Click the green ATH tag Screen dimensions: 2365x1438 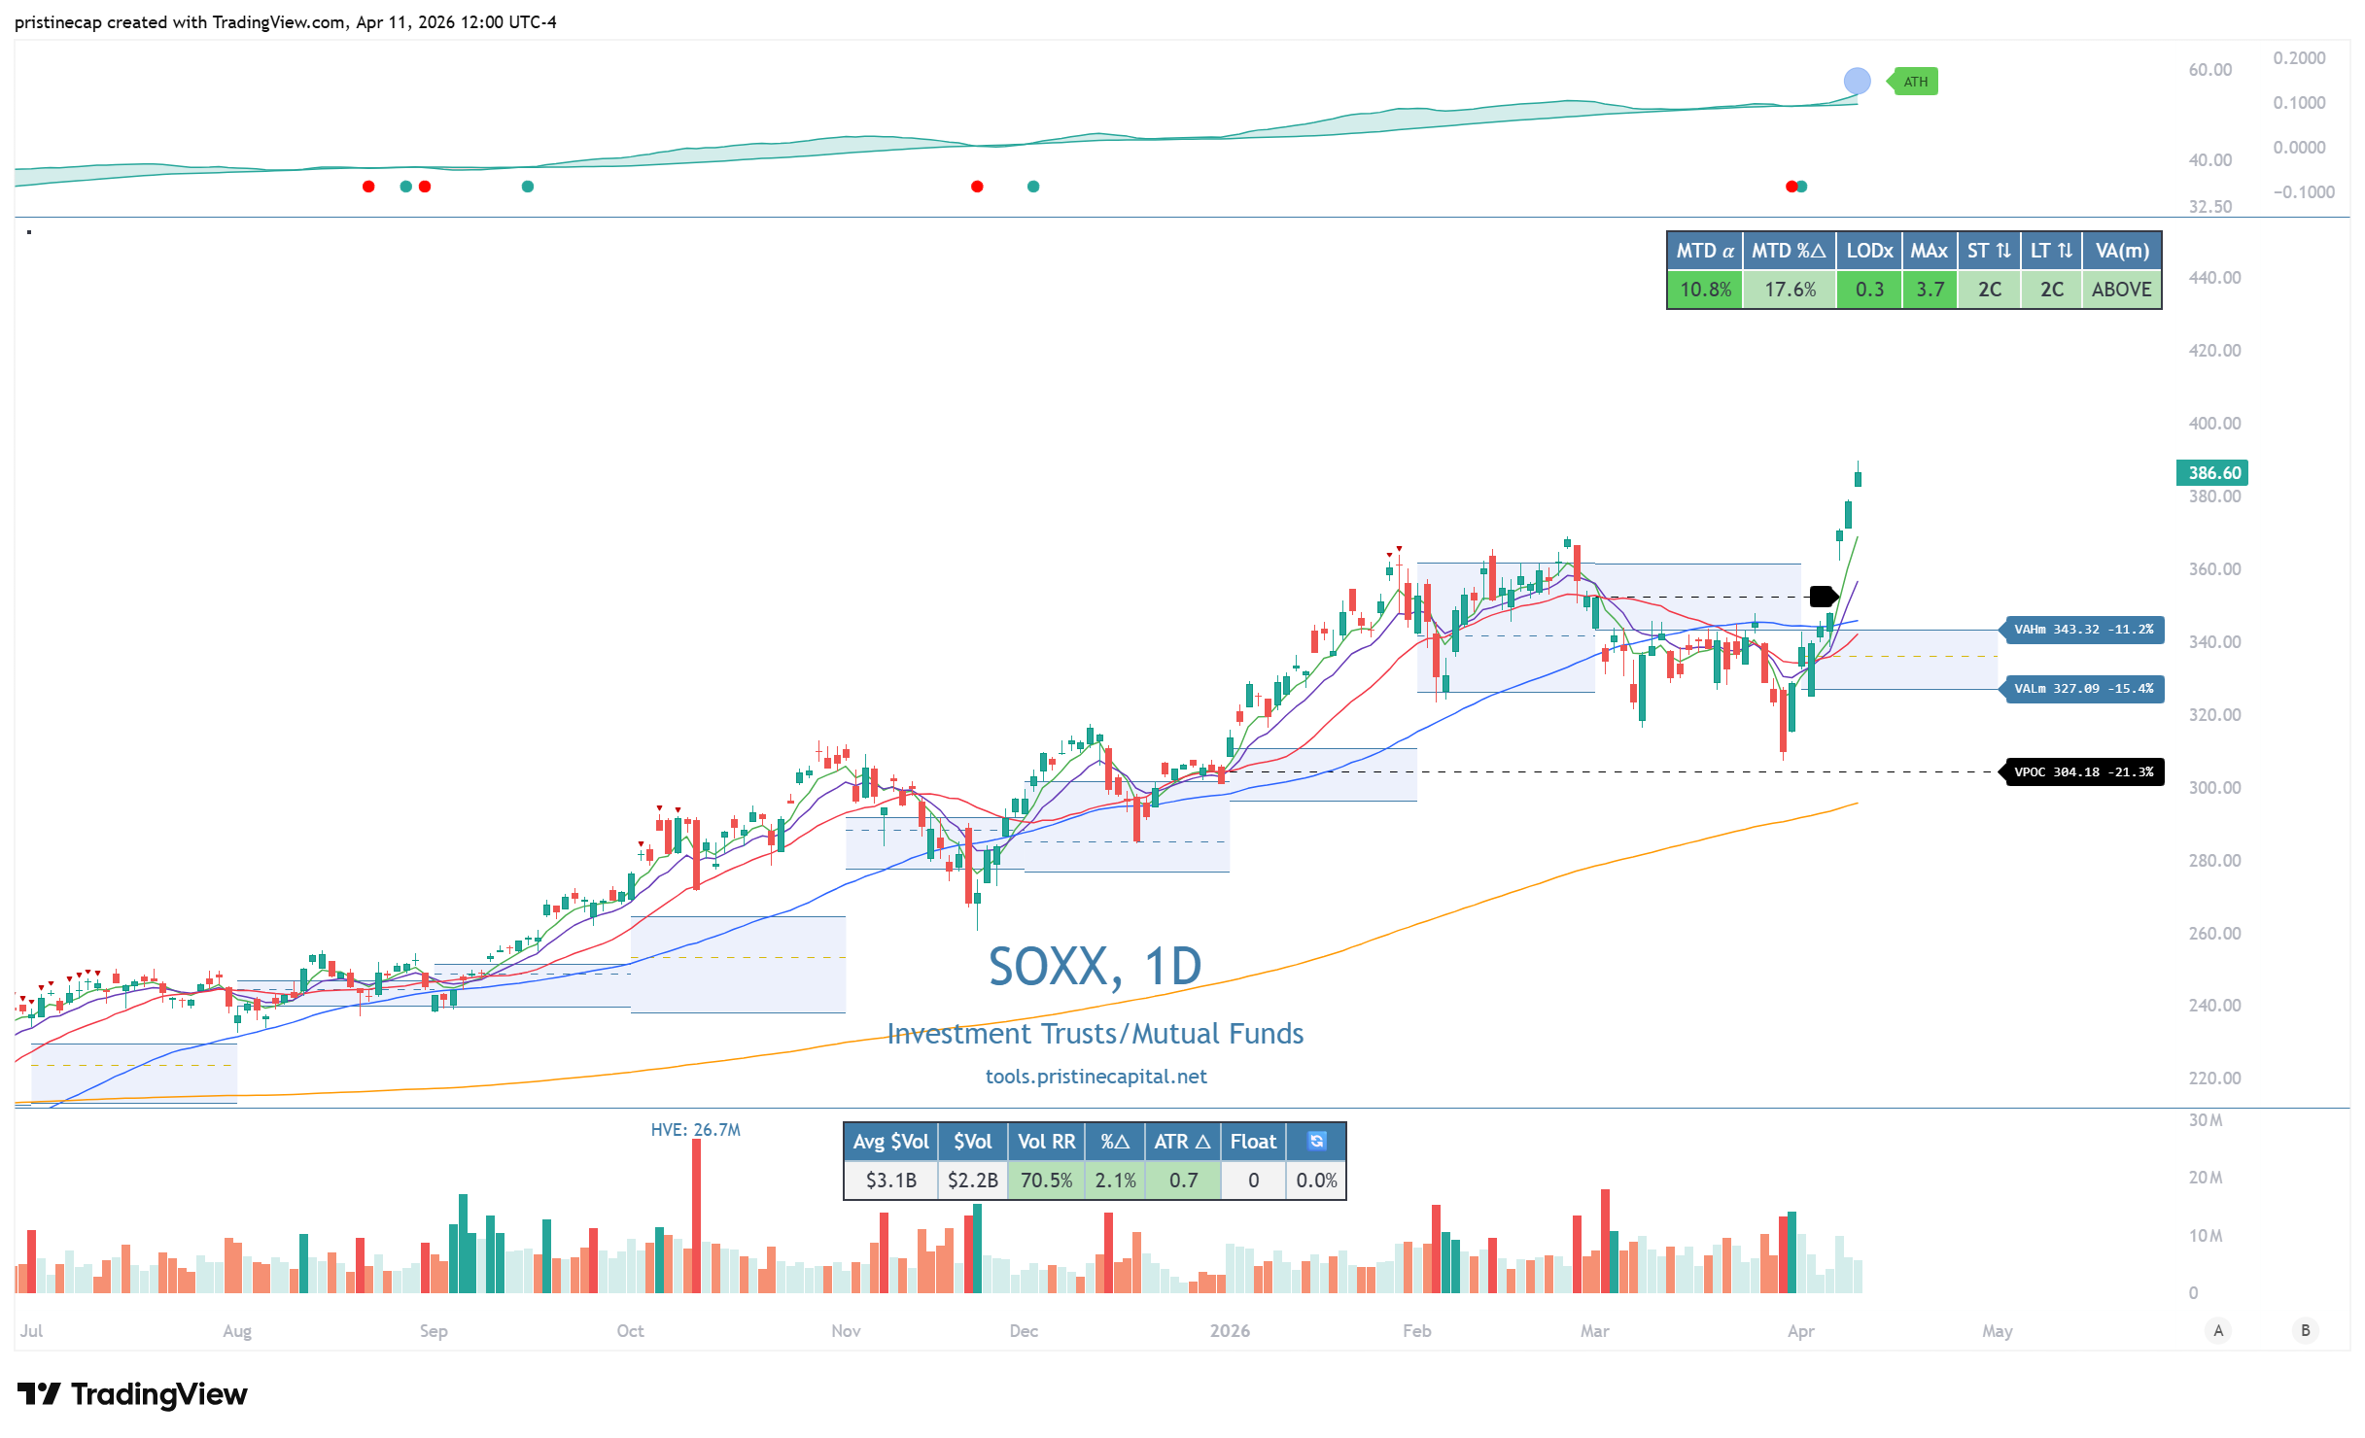click(1914, 82)
